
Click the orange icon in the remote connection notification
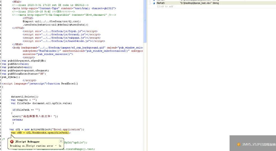(x=239, y=145)
